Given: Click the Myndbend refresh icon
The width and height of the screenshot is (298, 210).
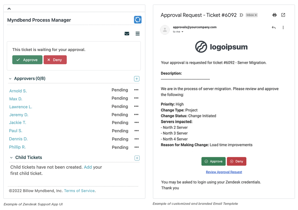Looking at the screenshot, I should [x=138, y=20].
